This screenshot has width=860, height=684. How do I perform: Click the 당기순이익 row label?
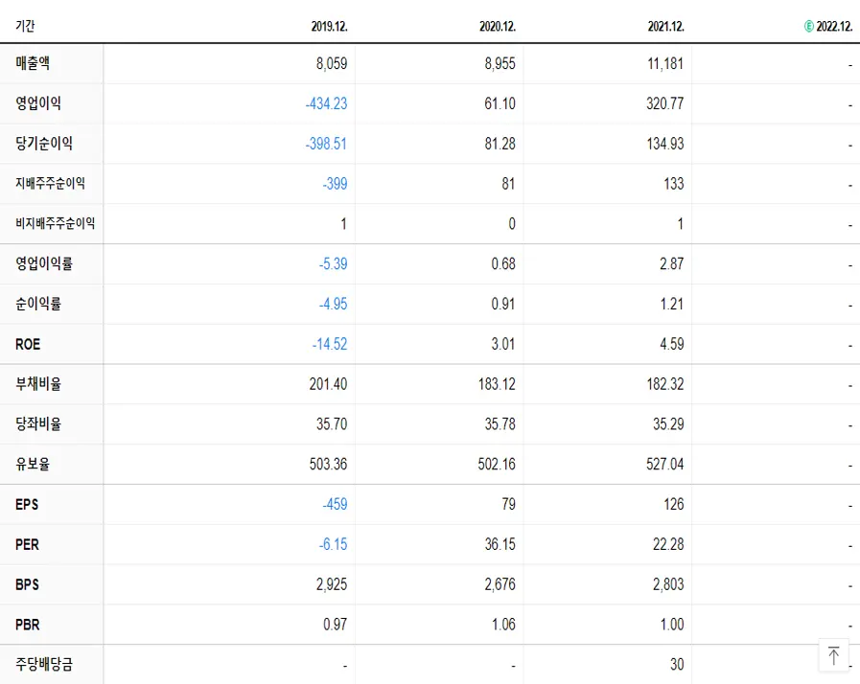[x=44, y=143]
